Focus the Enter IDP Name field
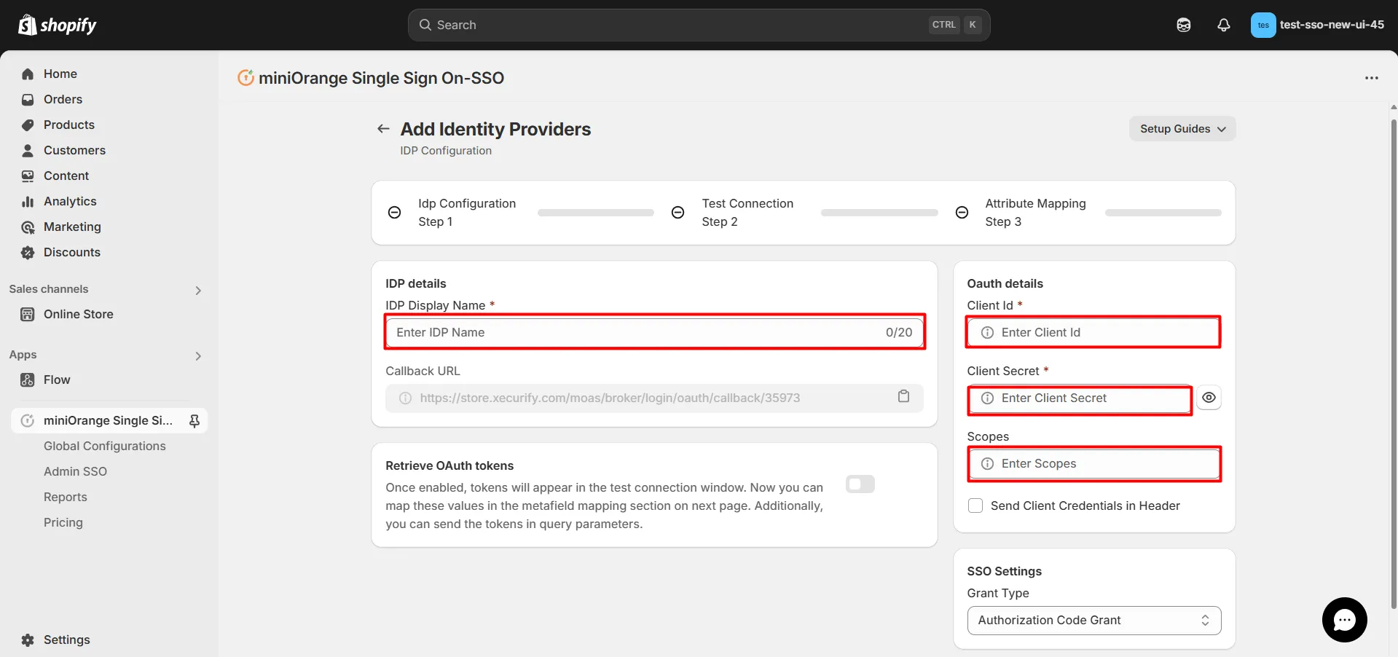This screenshot has height=657, width=1398. 655,332
